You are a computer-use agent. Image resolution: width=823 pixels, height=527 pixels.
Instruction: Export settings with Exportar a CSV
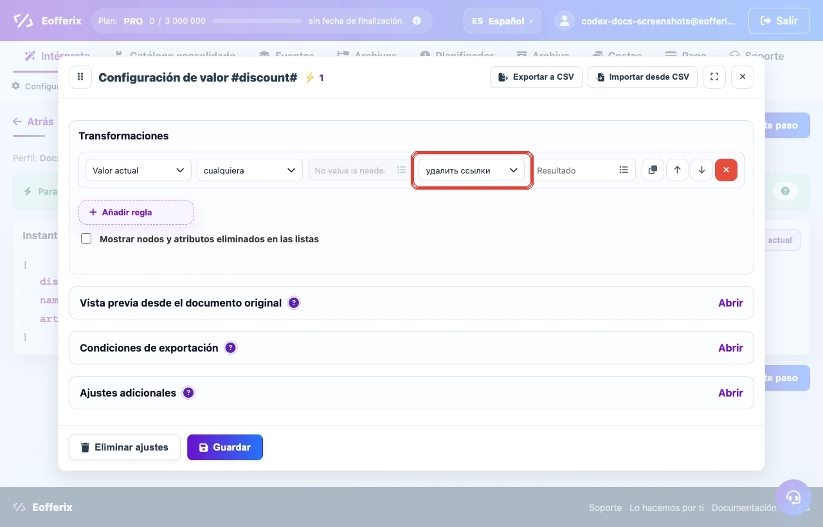536,77
